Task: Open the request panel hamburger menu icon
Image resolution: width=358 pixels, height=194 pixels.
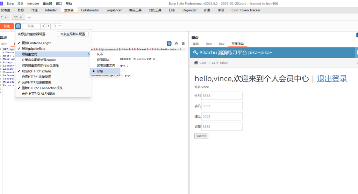Action: point(183,43)
